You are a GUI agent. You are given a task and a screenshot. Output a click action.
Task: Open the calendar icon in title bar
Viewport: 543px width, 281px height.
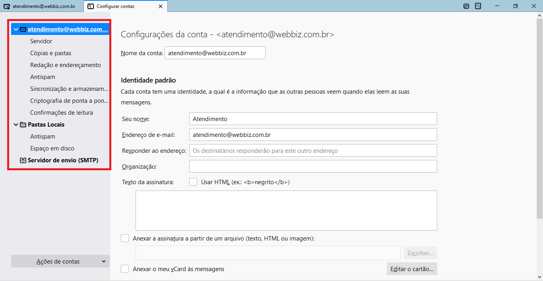point(467,6)
